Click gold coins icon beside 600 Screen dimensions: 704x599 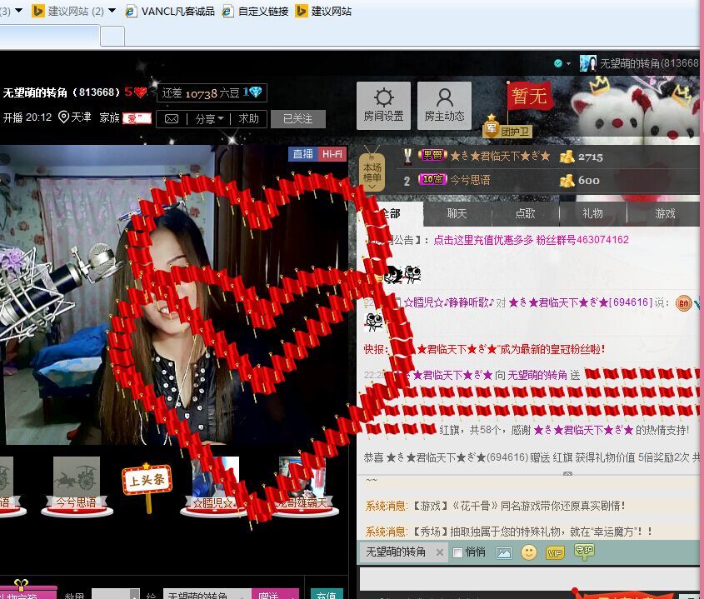[567, 181]
